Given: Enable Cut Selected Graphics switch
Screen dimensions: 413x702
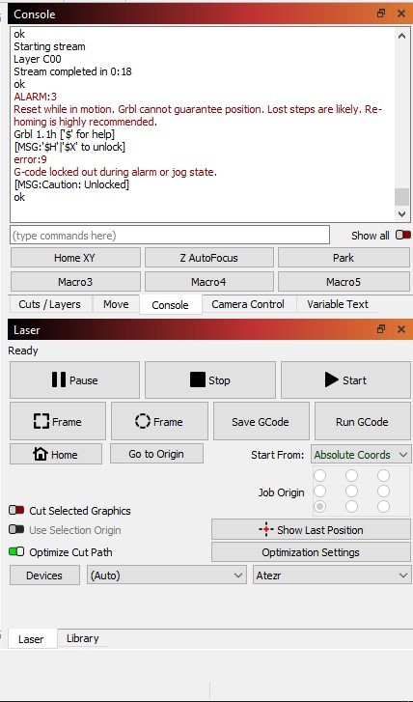Looking at the screenshot, I should (16, 510).
